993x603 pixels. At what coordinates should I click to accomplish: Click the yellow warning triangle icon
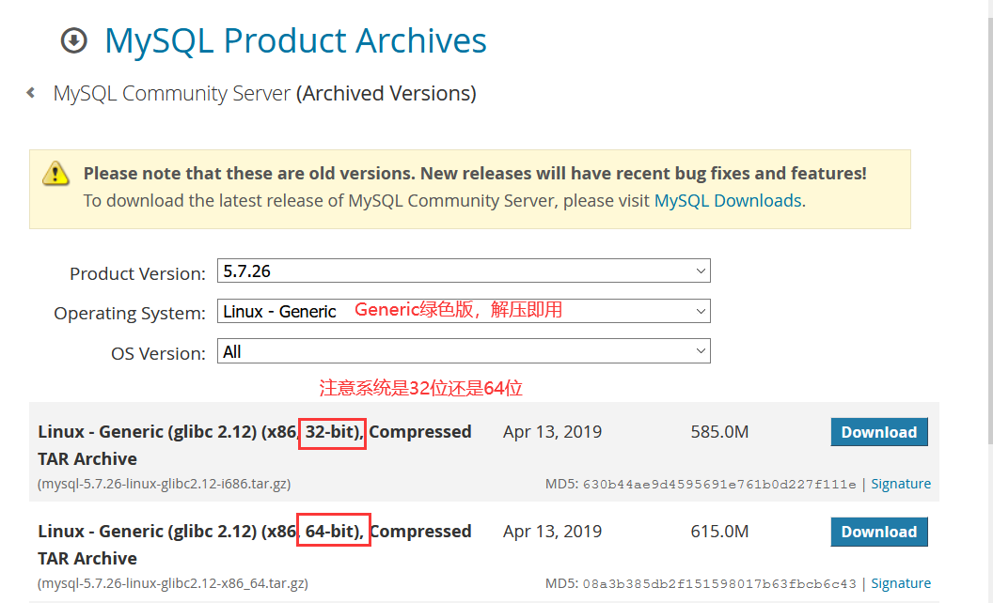point(55,174)
